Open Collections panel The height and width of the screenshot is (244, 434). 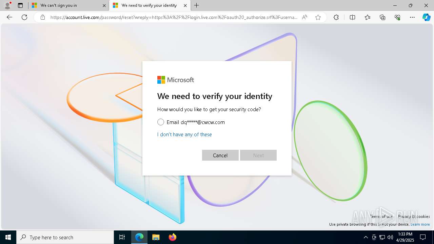pos(382,17)
